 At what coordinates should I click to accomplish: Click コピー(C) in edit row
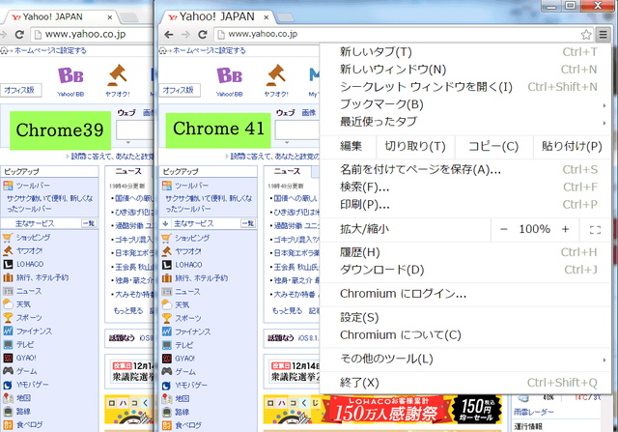[493, 146]
